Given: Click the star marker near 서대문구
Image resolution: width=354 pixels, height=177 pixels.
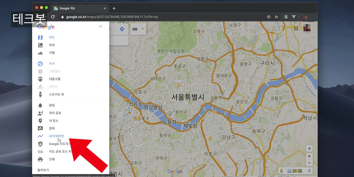Looking at the screenshot, I should coord(179,85).
